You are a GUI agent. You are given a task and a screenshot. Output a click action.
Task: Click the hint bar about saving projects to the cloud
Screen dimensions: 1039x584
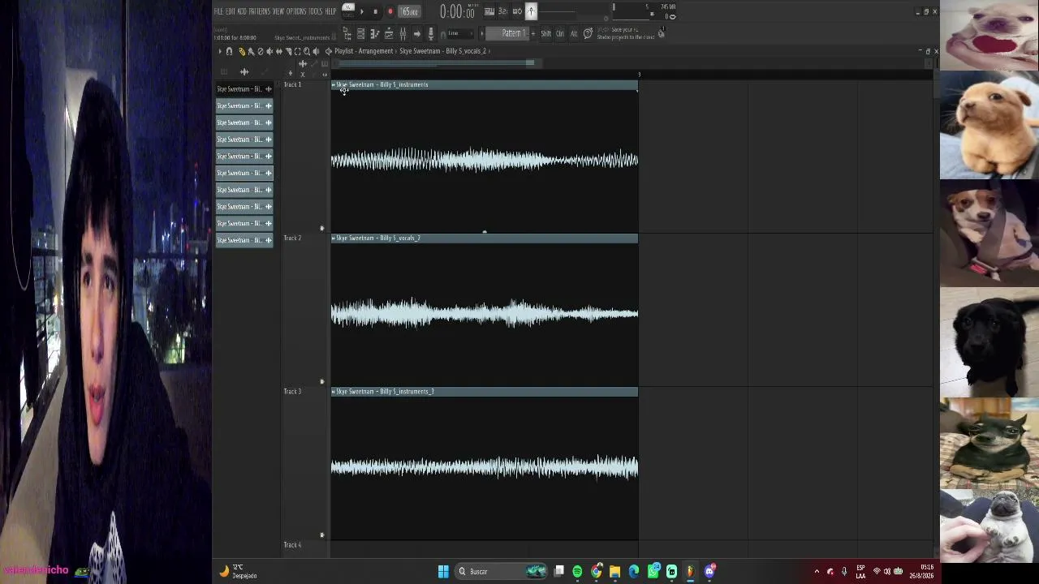pyautogui.click(x=626, y=33)
